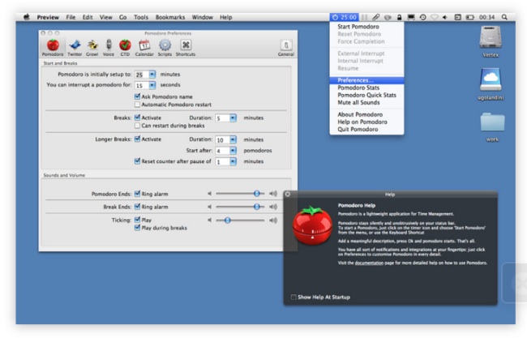Open the documentation link in Help
527x338 pixels.
click(368, 265)
